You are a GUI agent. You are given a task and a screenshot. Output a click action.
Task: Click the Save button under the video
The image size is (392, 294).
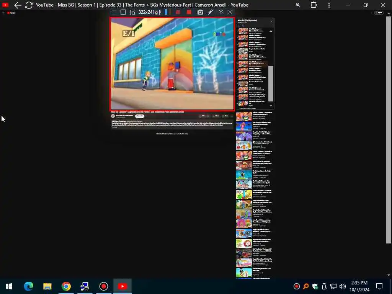[x=225, y=116]
